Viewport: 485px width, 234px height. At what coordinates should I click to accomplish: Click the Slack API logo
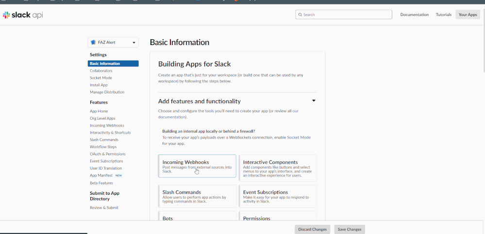click(23, 15)
